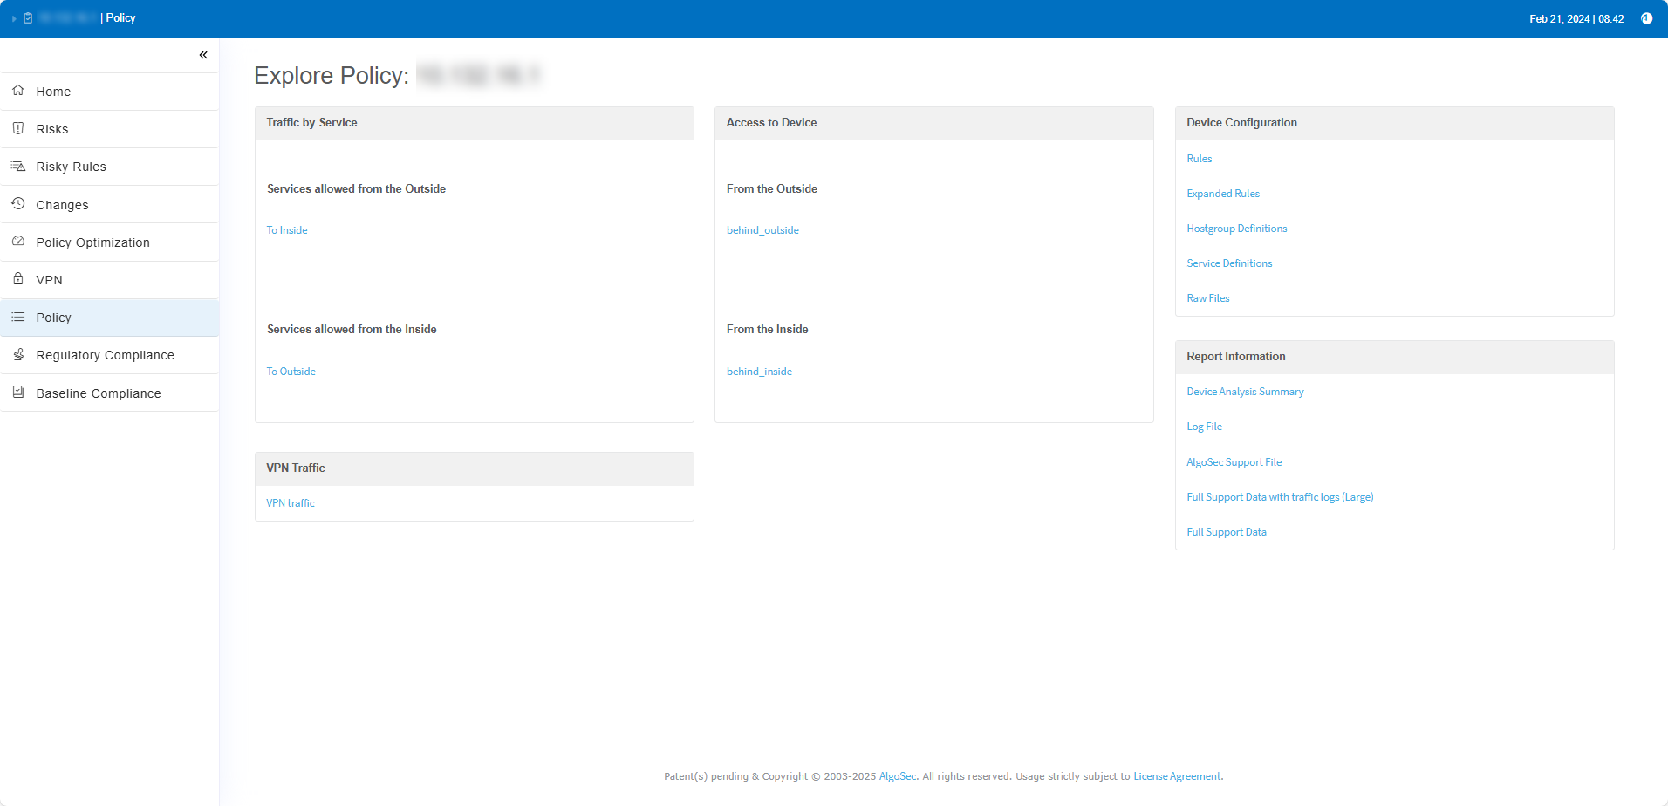Click the Policy Optimization gauge icon
Screen dimensions: 1668x806
click(18, 242)
